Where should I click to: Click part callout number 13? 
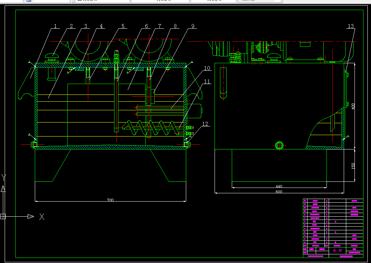(351, 26)
